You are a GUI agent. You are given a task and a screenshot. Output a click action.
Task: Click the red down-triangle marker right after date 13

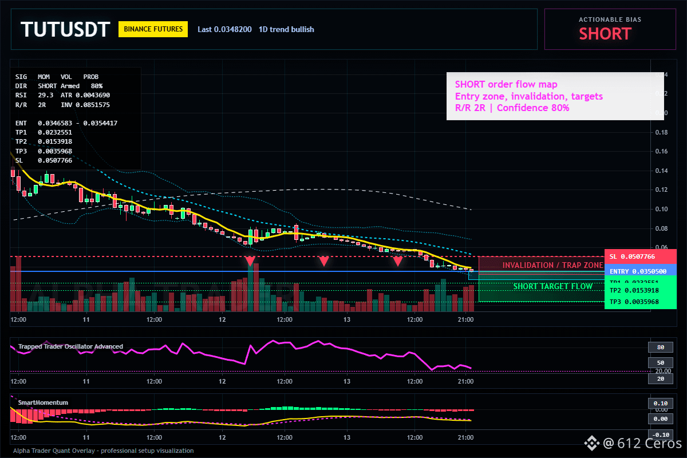pyautogui.click(x=397, y=261)
